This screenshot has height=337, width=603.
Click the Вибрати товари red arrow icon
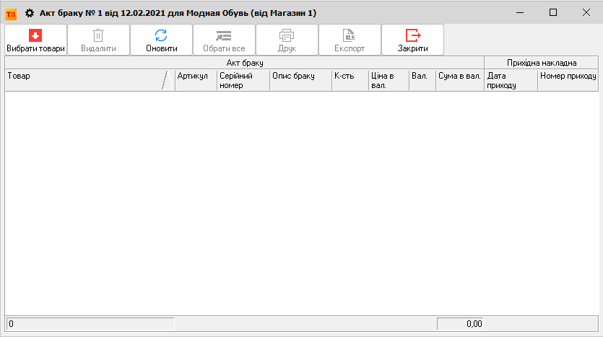pos(35,35)
